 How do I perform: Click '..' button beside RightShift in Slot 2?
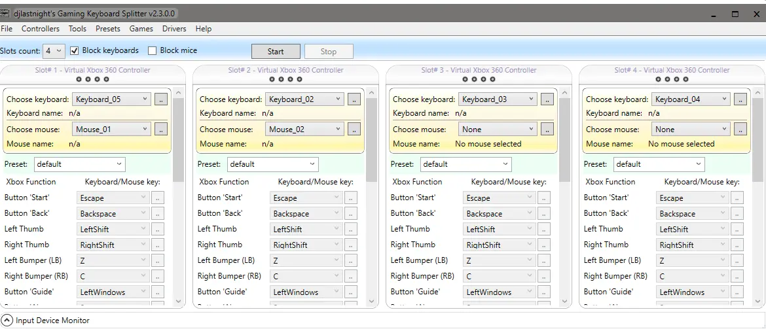coord(351,245)
